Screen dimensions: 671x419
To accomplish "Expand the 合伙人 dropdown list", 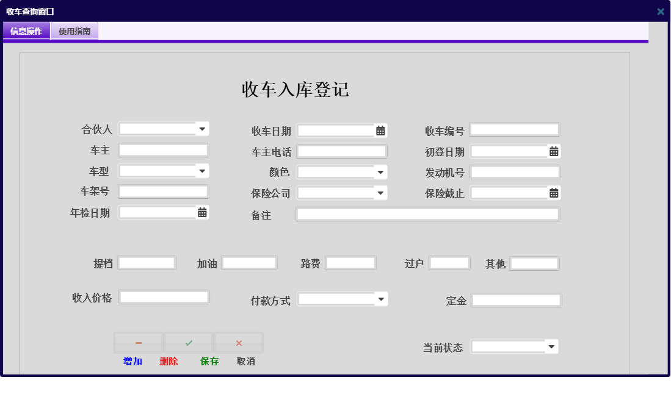I will point(203,129).
